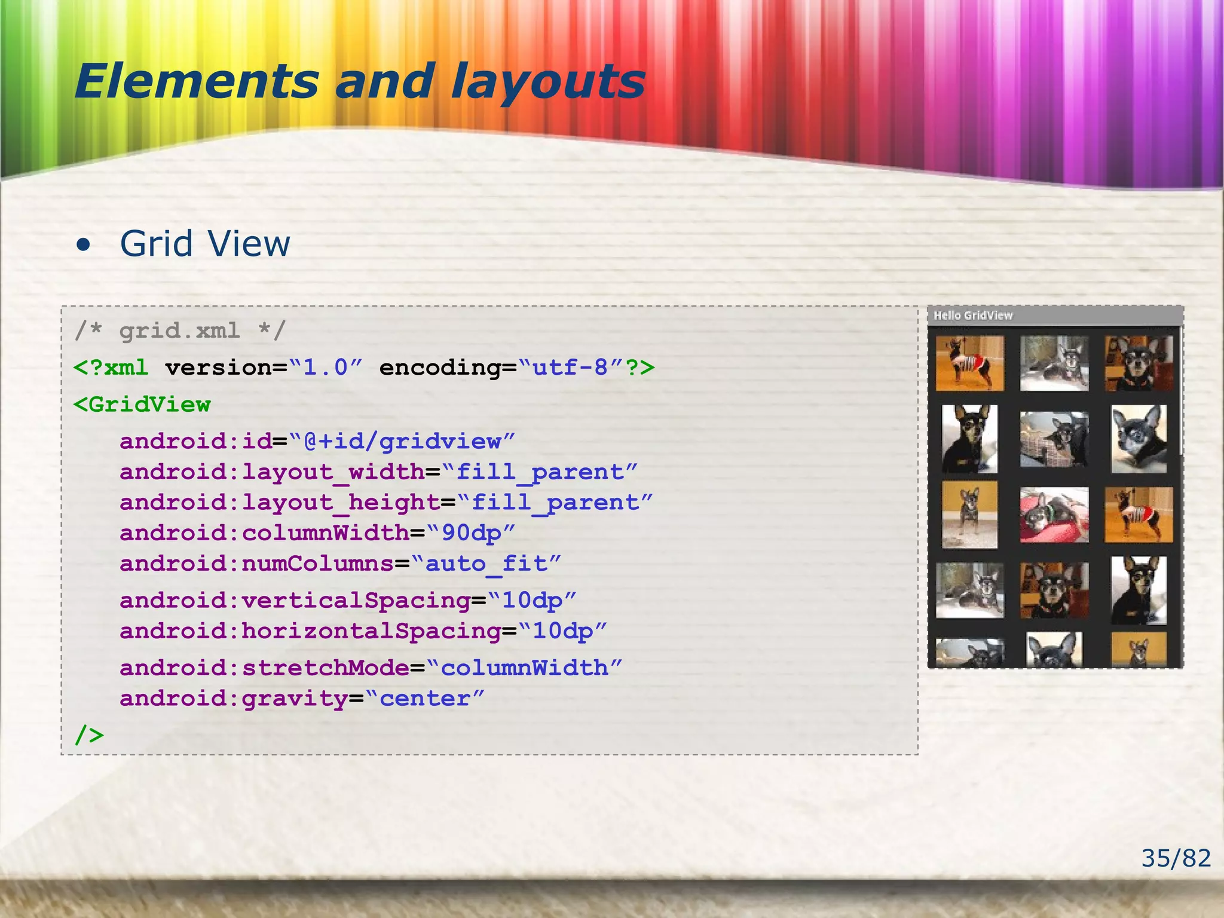Click the Hello GridView title bar
This screenshot has width=1224, height=918.
1054,316
